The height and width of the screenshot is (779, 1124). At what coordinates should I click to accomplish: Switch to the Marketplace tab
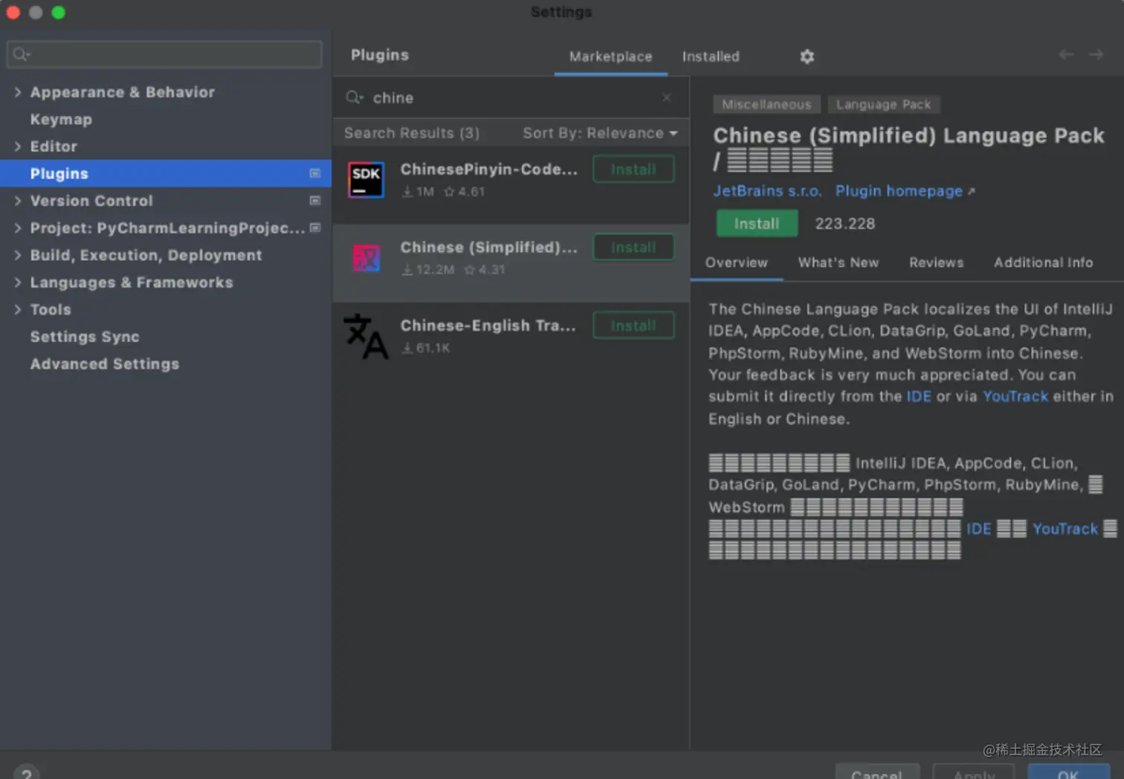coord(610,56)
